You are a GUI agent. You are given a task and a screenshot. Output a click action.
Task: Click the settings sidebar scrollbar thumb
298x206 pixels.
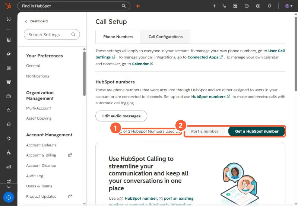[85, 74]
